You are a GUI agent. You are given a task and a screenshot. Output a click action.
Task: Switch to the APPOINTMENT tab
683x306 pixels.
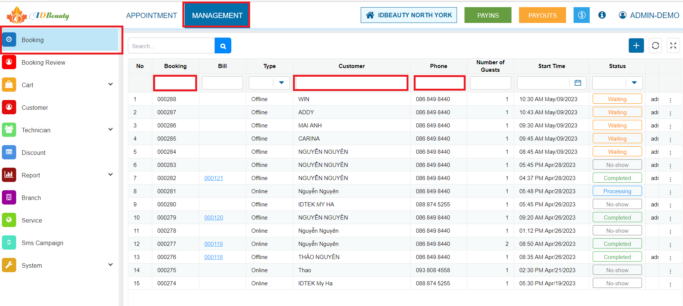pos(152,15)
